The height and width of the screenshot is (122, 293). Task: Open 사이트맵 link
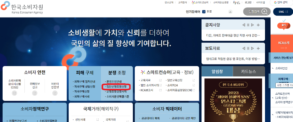(x=260, y=2)
